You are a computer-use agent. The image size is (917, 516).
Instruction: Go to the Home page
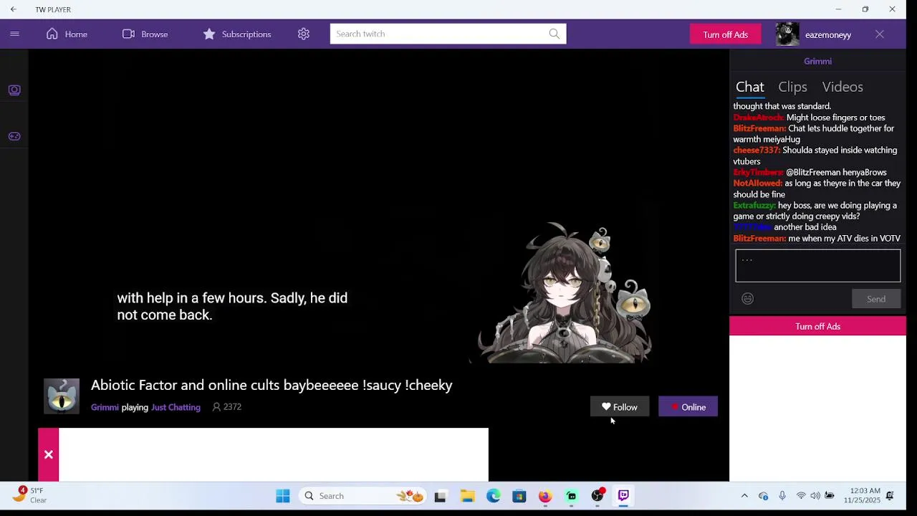click(x=67, y=34)
